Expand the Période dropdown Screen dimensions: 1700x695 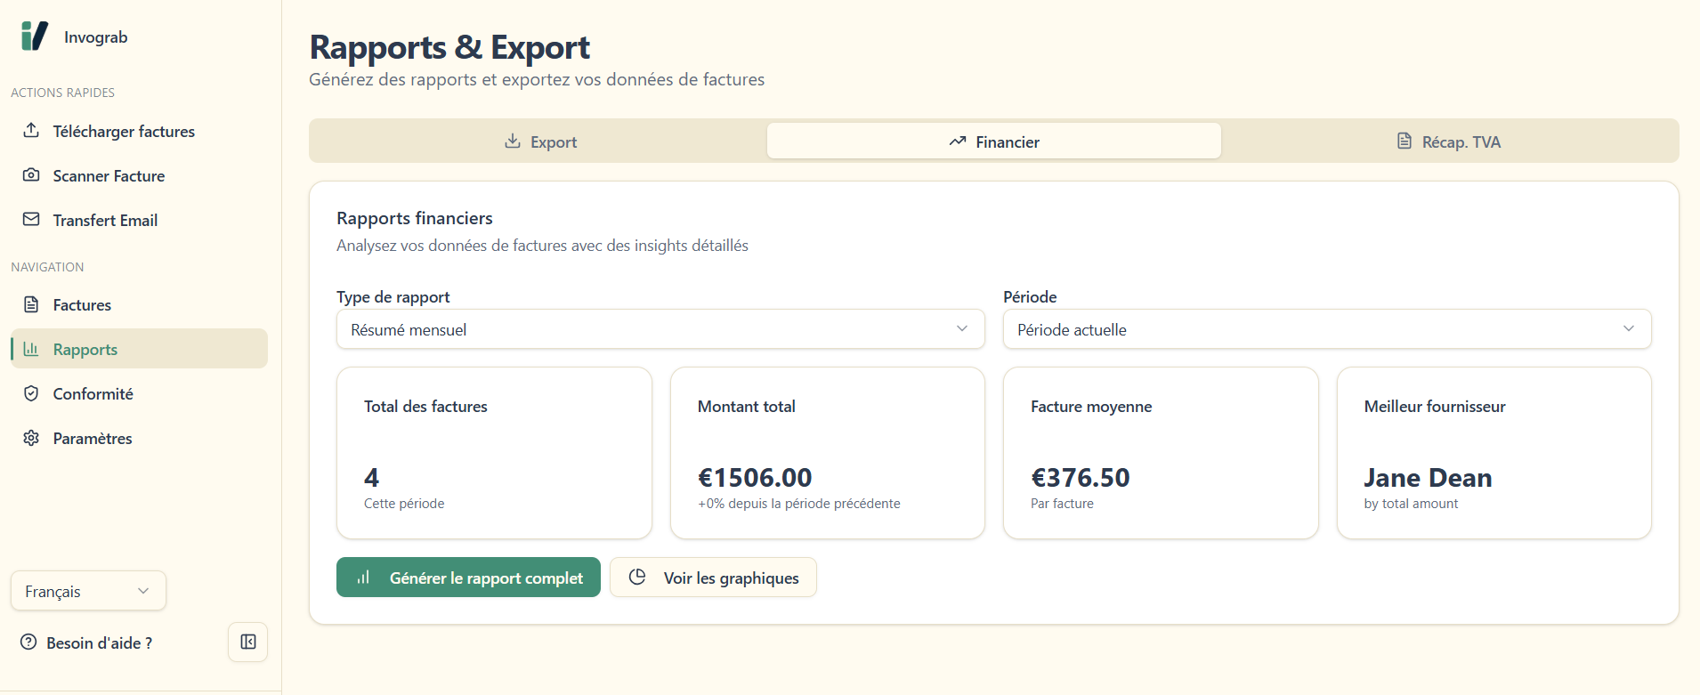[x=1326, y=329]
